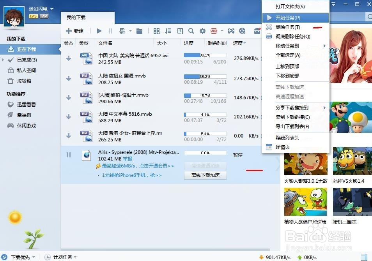Resume the paused Airis-Sypsenele download
This screenshot has width=372, height=261.
69,155
